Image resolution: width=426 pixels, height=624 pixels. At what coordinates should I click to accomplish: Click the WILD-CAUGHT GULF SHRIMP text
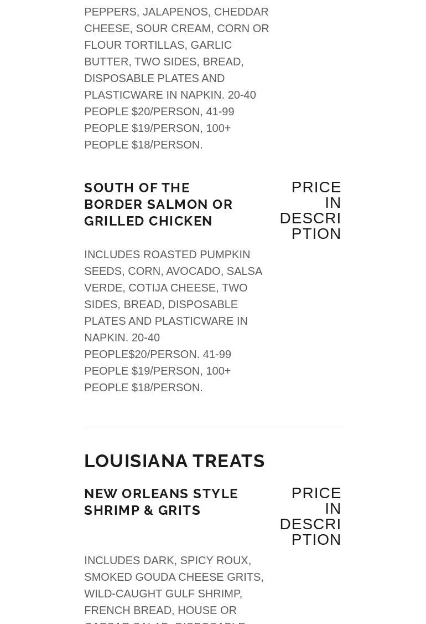click(163, 594)
